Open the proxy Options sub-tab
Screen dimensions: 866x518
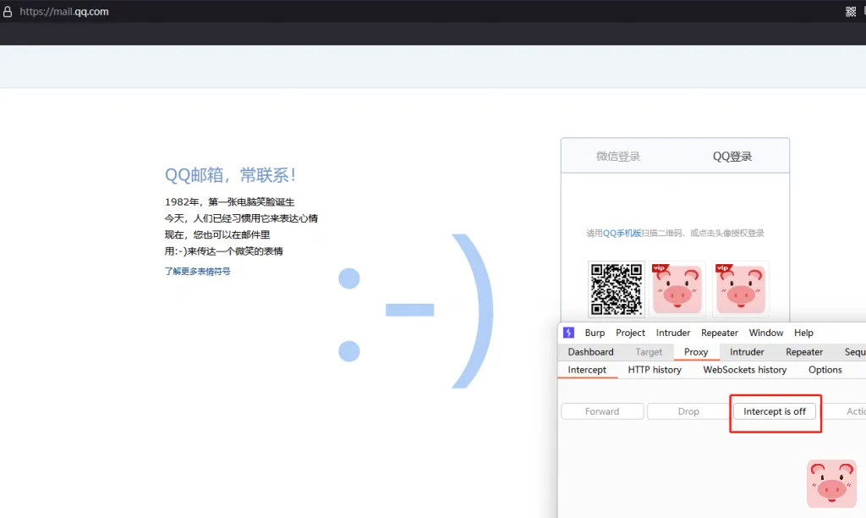825,370
